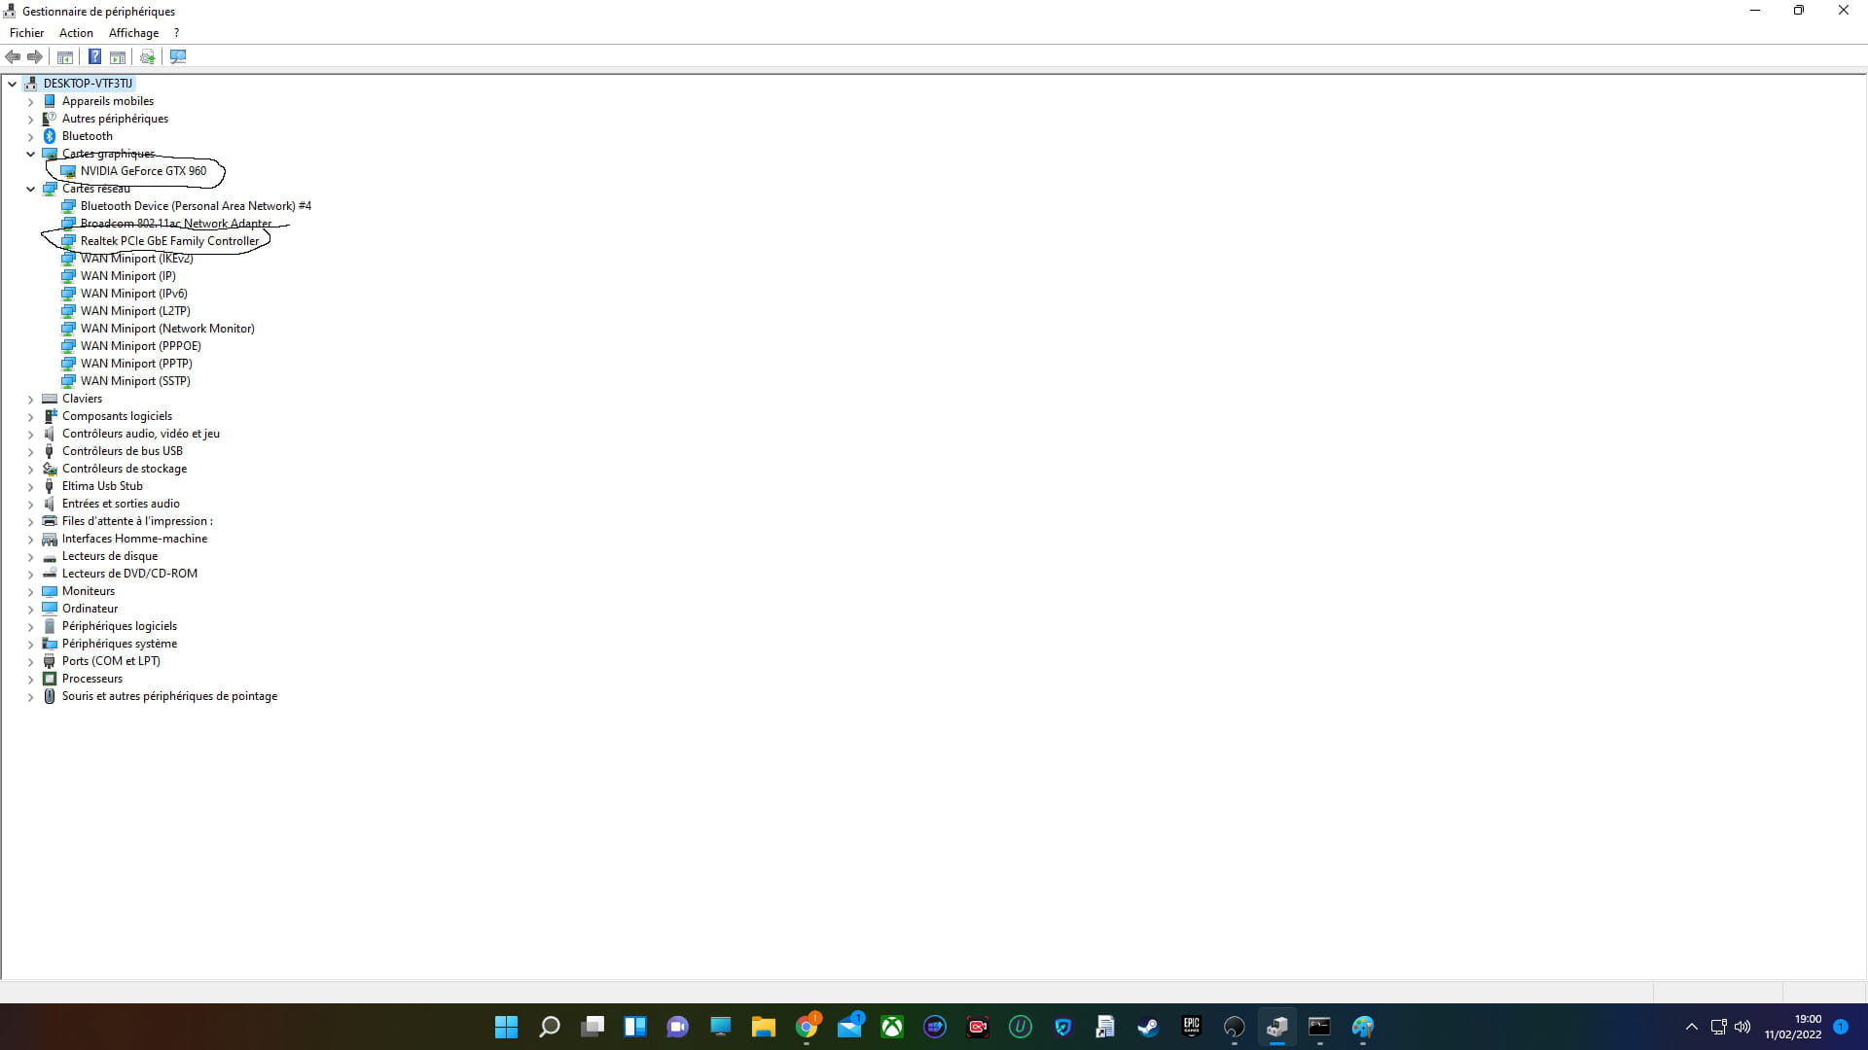Open the Xbox app from taskbar
This screenshot has height=1050, width=1868.
[892, 1027]
